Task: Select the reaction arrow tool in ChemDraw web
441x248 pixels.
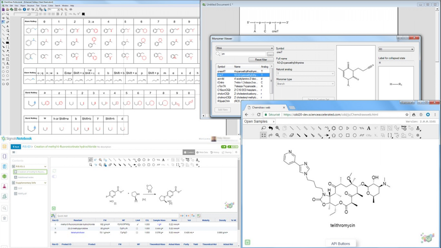Action: click(x=327, y=135)
